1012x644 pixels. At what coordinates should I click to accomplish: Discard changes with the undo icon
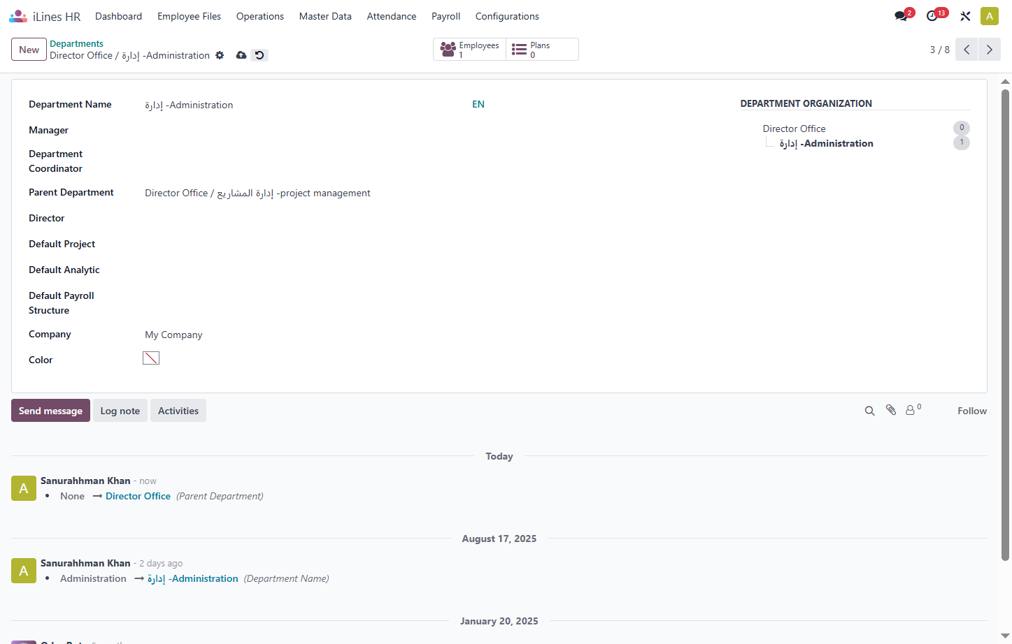pos(259,55)
